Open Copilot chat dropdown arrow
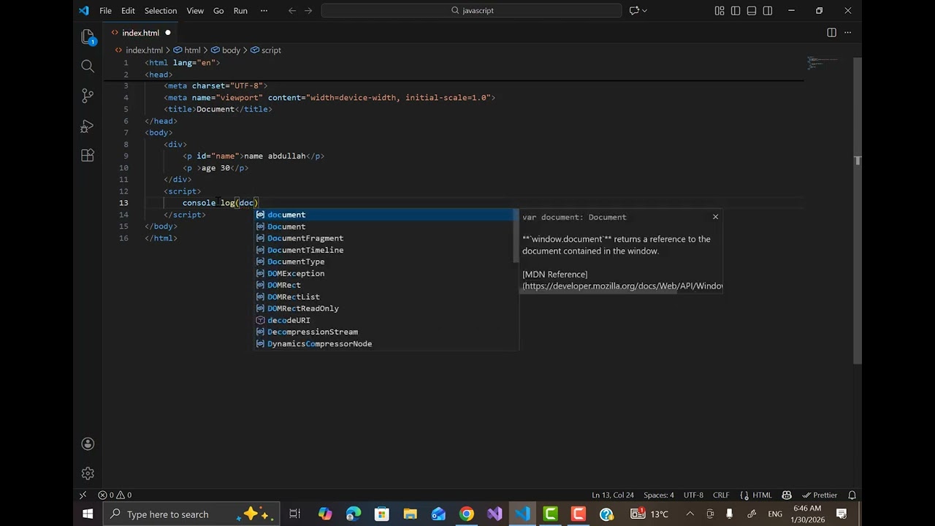Viewport: 935px width, 526px height. (644, 10)
